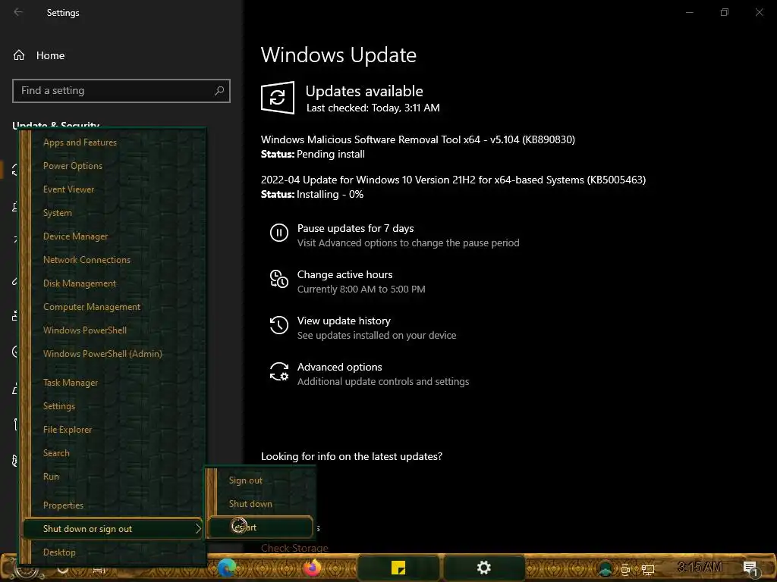Open Advanced options

point(339,368)
